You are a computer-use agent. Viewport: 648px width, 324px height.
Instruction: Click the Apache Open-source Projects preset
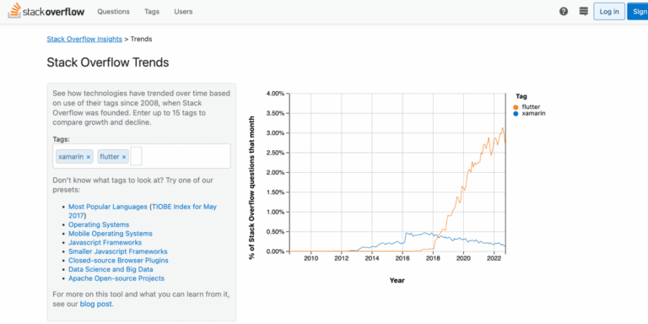tap(116, 278)
